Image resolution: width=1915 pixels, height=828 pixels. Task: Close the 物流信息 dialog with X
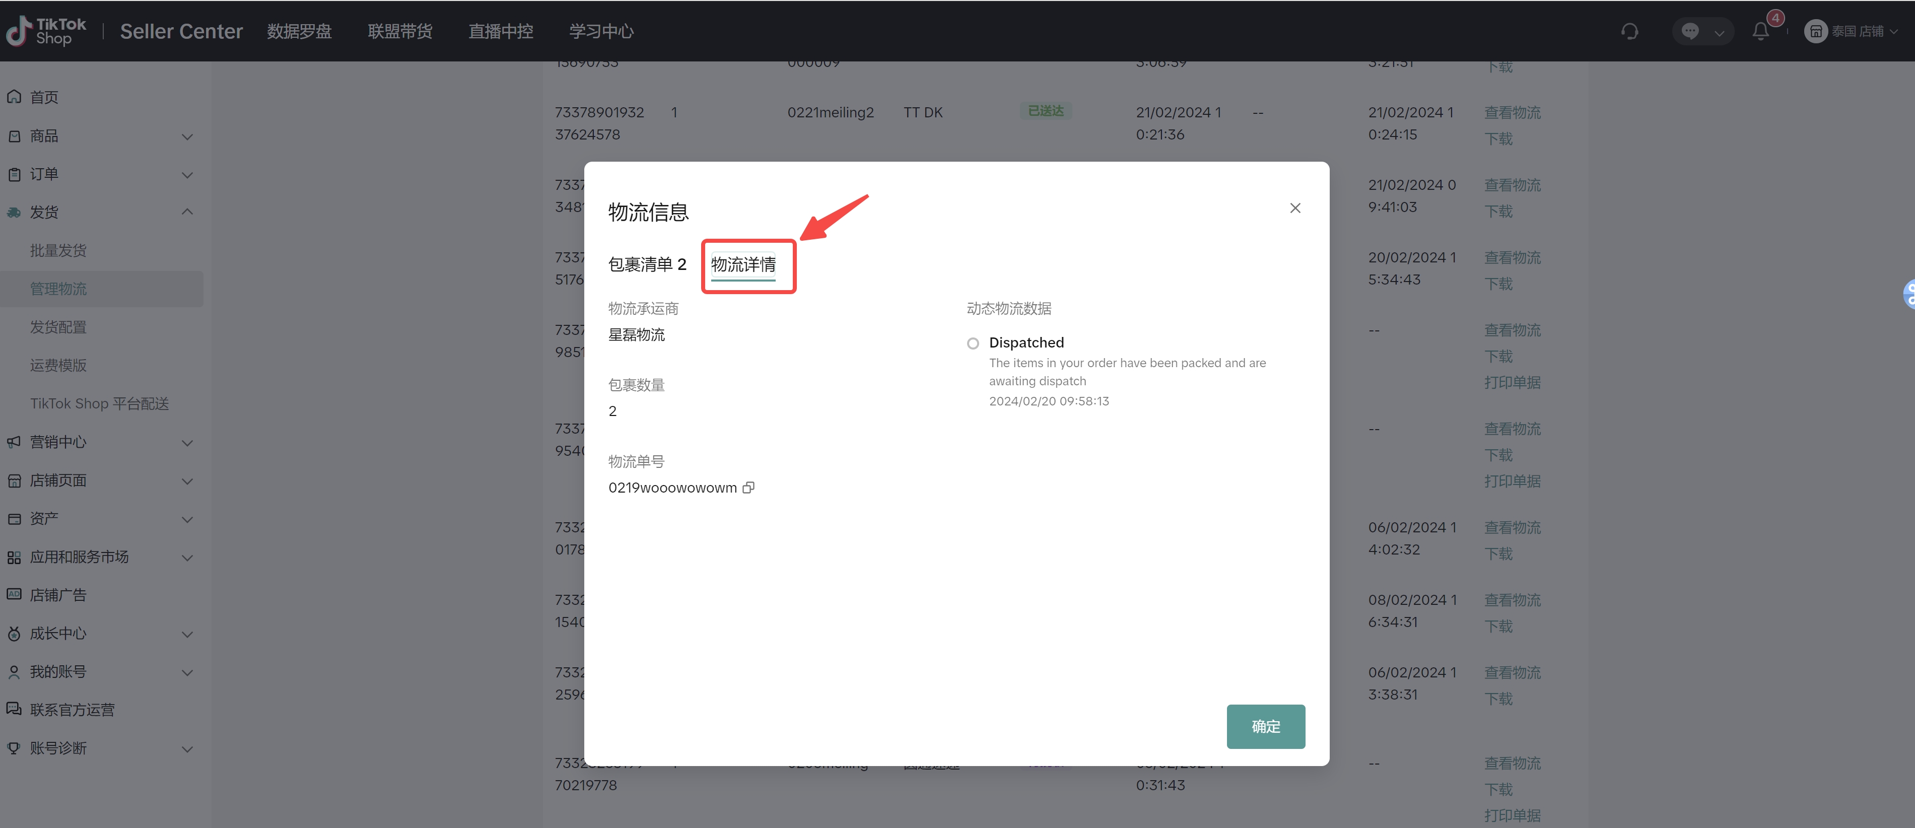click(x=1294, y=208)
